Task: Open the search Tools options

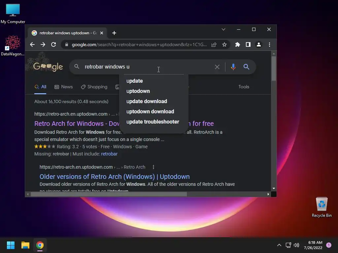Action: click(x=244, y=87)
